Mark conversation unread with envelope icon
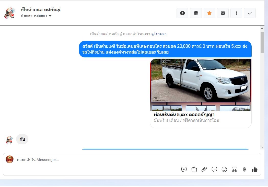Screen dimensions: 268x187 pos(223,13)
